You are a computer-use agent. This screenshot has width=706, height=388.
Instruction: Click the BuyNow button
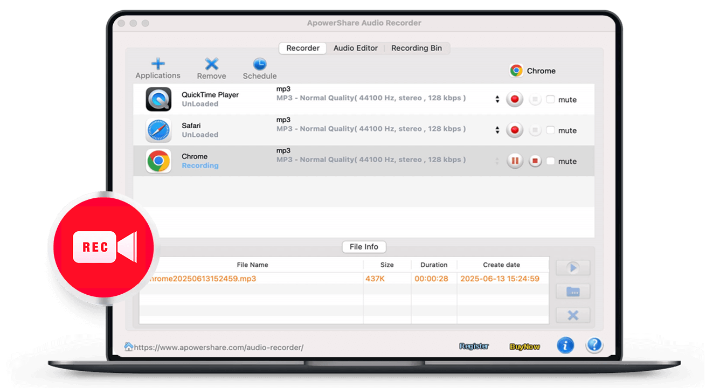point(524,346)
